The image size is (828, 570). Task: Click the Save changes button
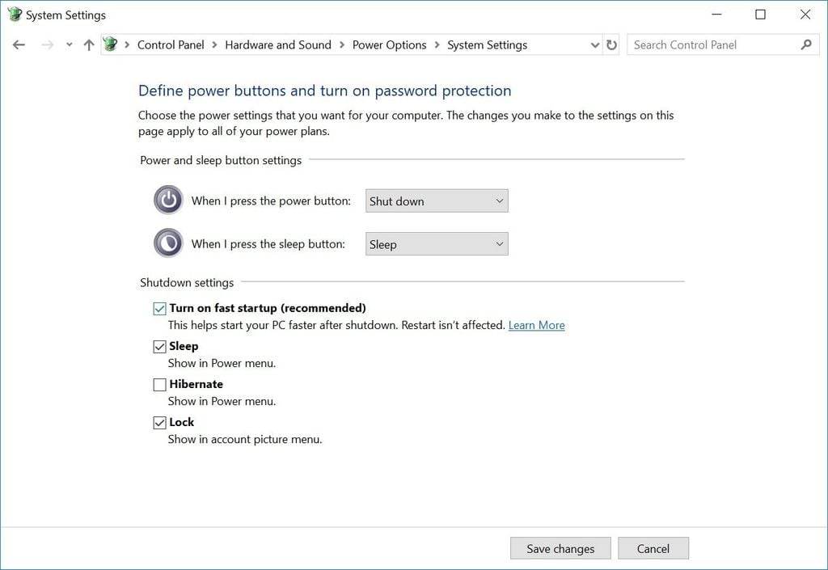[x=560, y=548]
